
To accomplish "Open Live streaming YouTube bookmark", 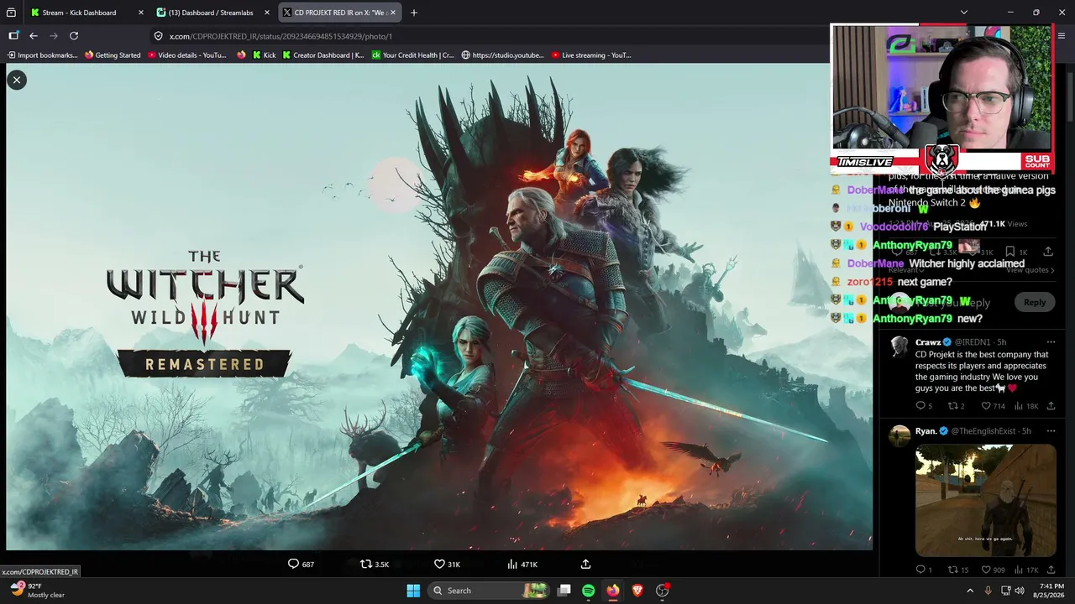I will click(x=591, y=55).
